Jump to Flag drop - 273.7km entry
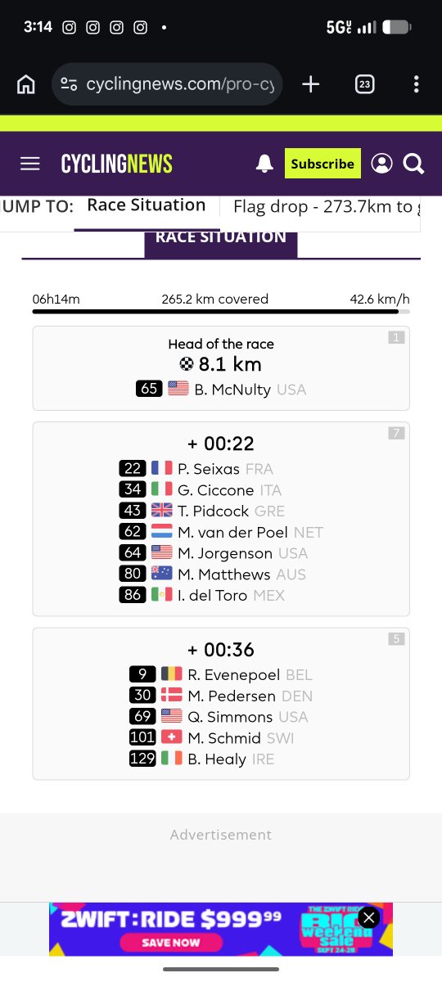The height and width of the screenshot is (982, 442). point(323,207)
